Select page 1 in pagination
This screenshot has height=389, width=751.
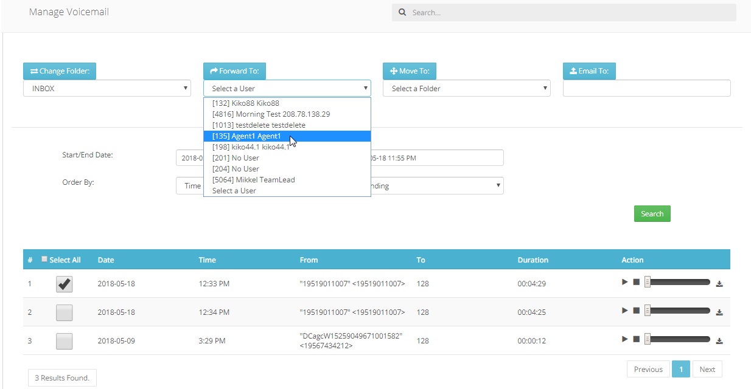point(681,369)
